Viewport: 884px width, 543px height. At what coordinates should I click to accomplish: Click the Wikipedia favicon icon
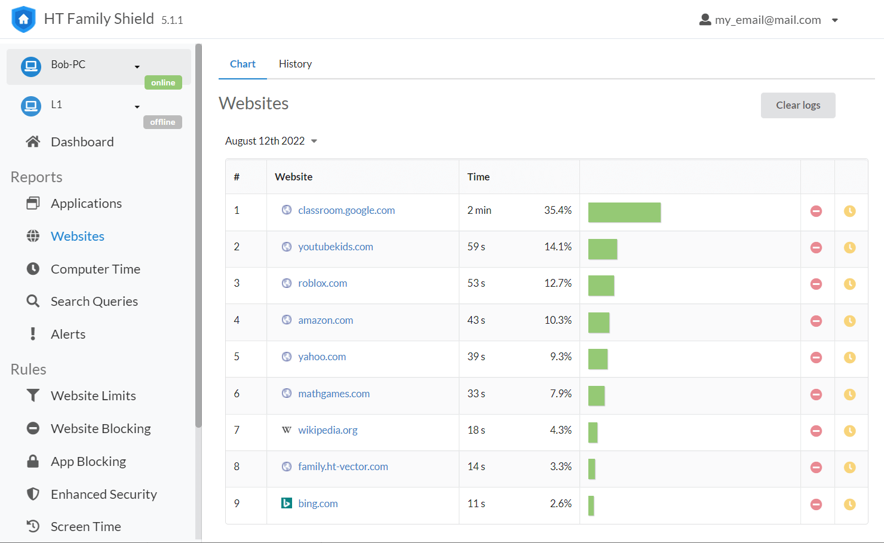287,430
